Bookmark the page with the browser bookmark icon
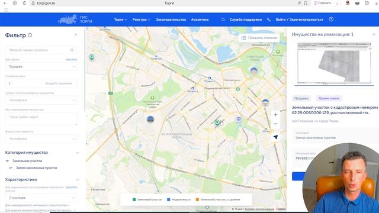This screenshot has width=379, height=213. click(306, 3)
